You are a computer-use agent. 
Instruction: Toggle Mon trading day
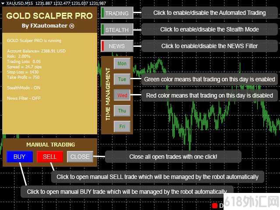[x=122, y=63]
